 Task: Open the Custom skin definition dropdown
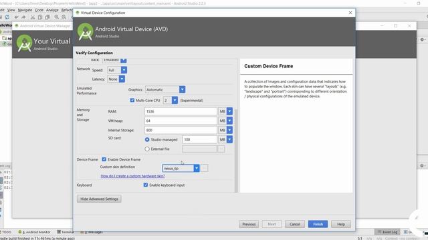tap(196, 169)
